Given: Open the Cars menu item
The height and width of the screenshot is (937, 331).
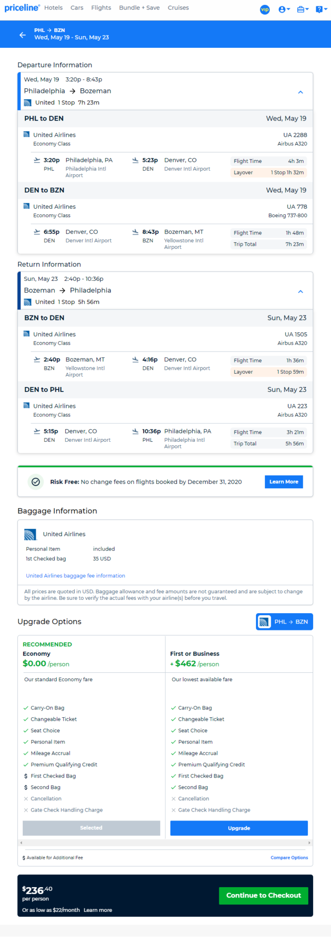Looking at the screenshot, I should [77, 8].
